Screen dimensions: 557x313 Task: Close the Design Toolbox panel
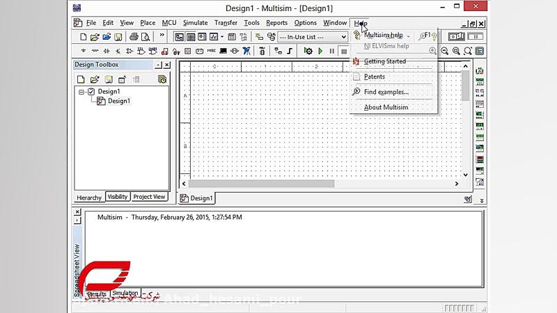pos(167,65)
